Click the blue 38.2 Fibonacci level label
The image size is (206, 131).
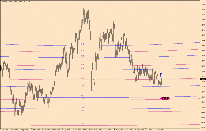82,44
